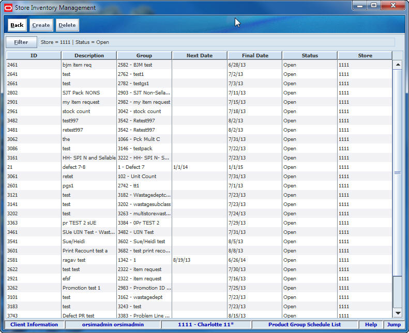
Task: Open Help from the status bar
Action: pos(371,324)
